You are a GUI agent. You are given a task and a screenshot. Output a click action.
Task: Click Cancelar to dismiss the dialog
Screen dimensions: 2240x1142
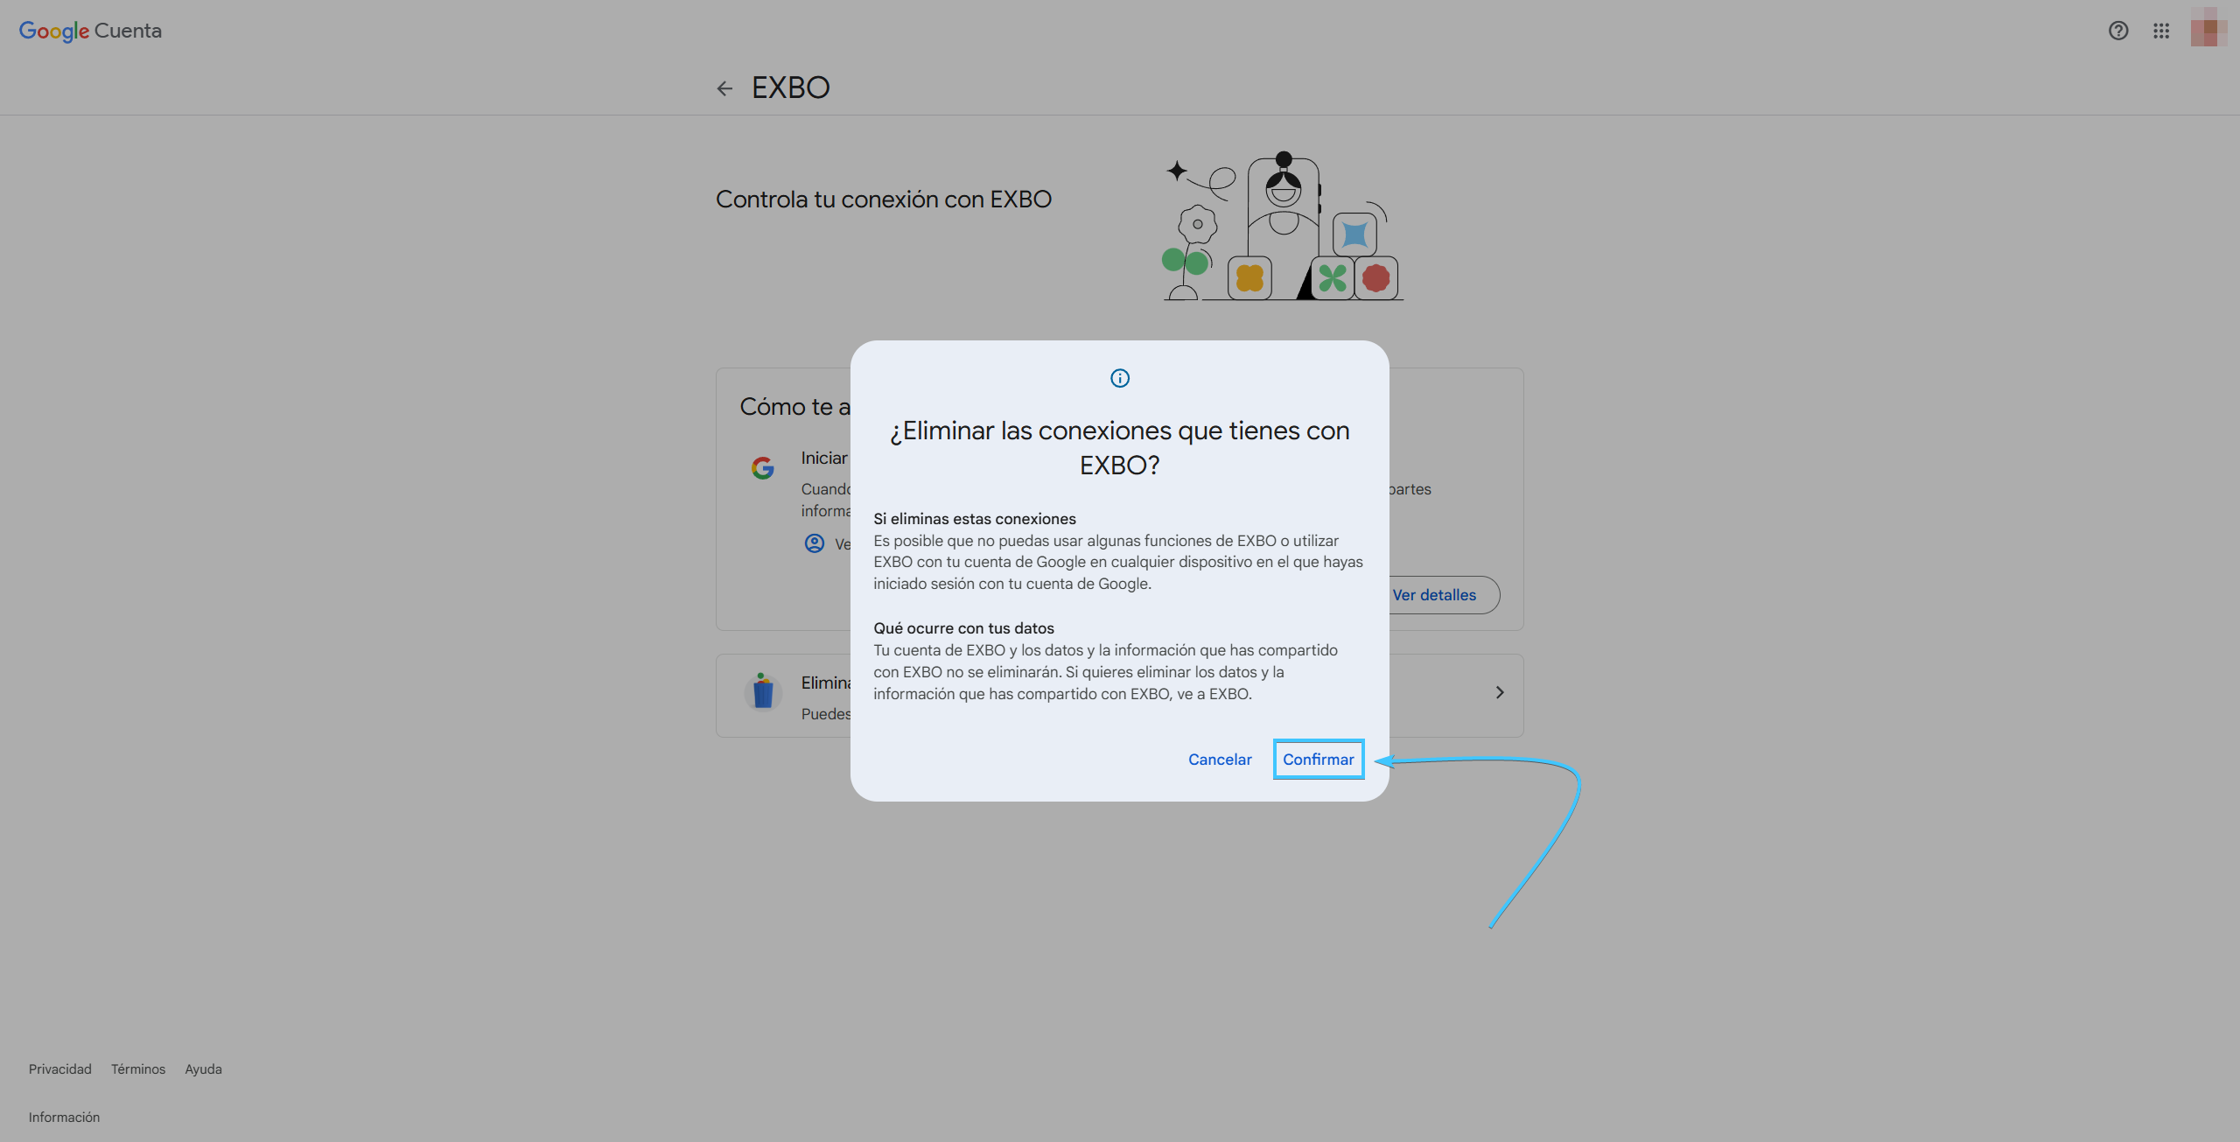coord(1220,760)
